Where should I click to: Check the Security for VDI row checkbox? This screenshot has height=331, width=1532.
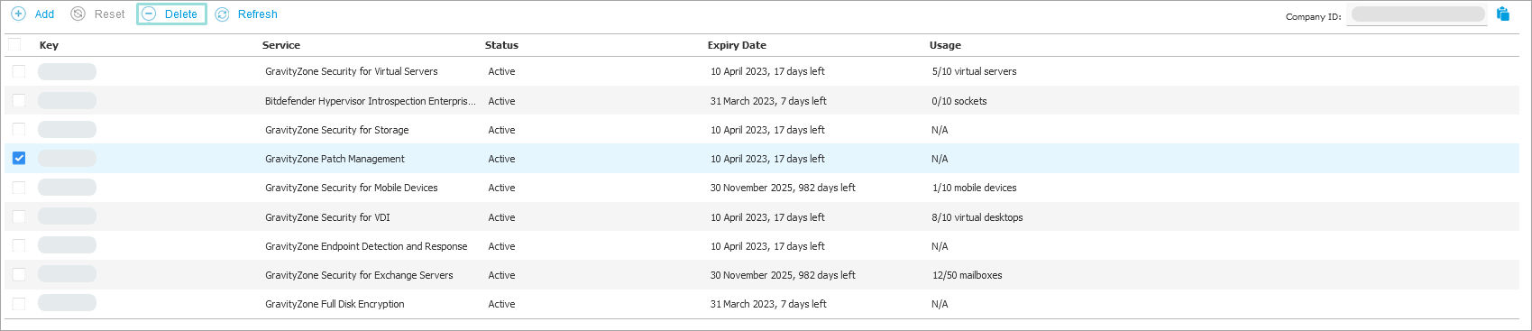click(19, 217)
